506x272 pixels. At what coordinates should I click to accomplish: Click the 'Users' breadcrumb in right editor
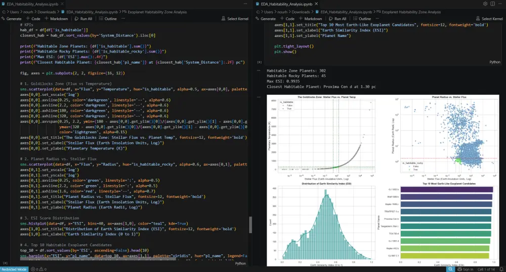pyautogui.click(x=269, y=12)
